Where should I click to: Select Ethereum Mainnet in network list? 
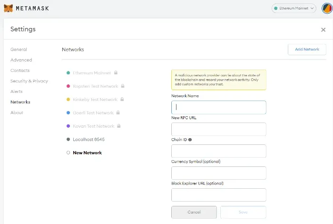(92, 73)
